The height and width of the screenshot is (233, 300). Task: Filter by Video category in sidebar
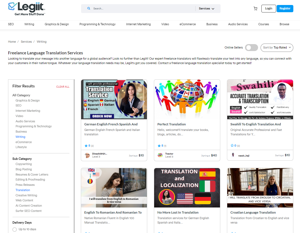point(19,116)
